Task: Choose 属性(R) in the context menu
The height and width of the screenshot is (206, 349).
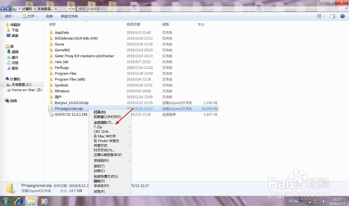Action: pyautogui.click(x=99, y=191)
